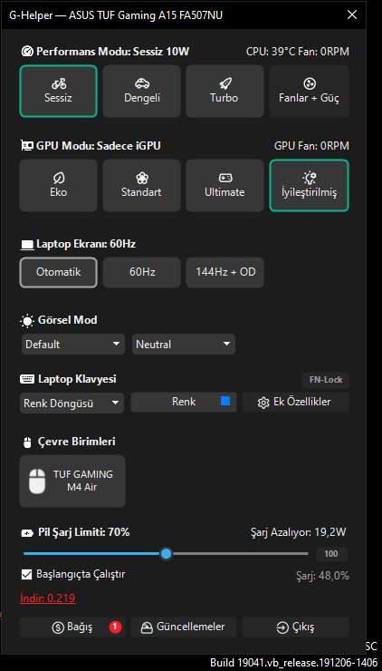Select Eko GPU mode
Viewport: 382px width, 671px height.
click(x=58, y=186)
